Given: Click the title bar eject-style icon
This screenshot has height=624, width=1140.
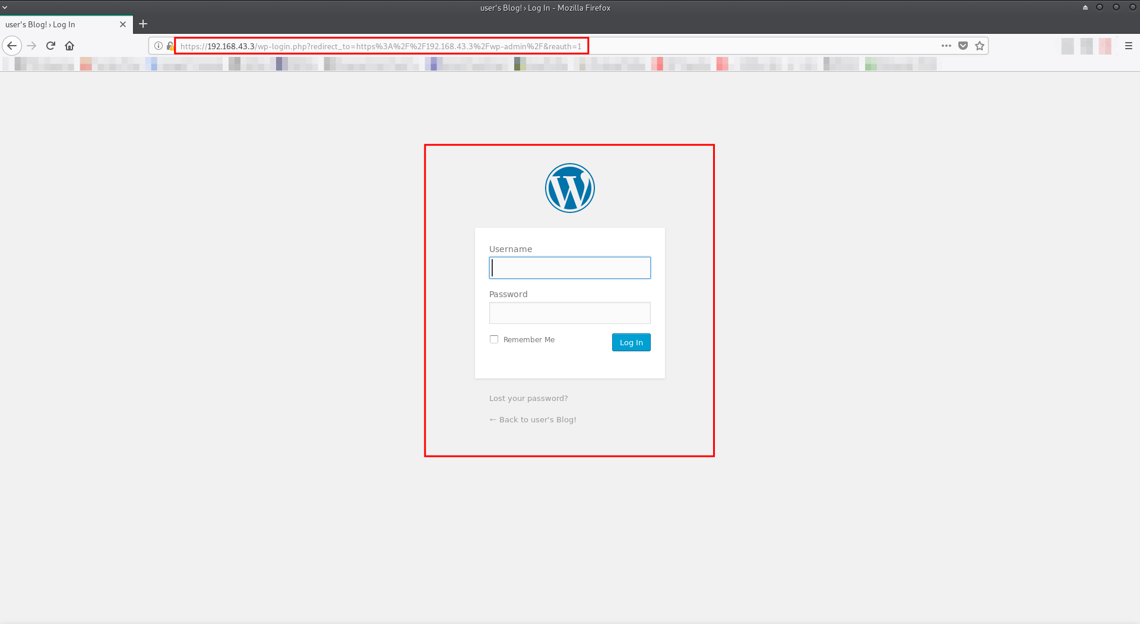Looking at the screenshot, I should tap(1085, 8).
